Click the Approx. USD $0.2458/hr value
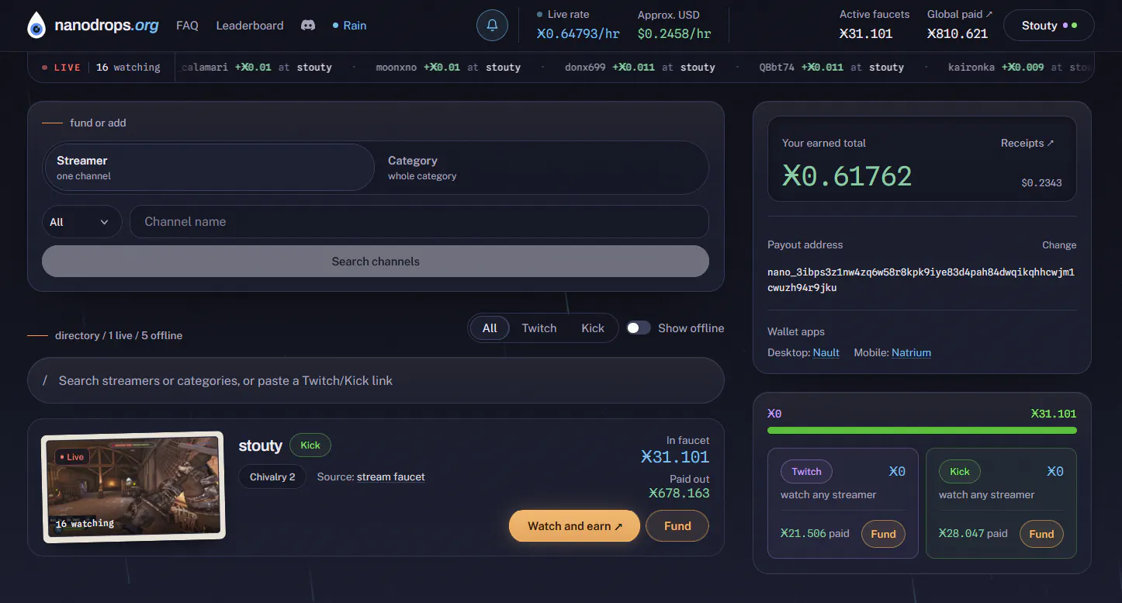1122x603 pixels. click(x=674, y=33)
